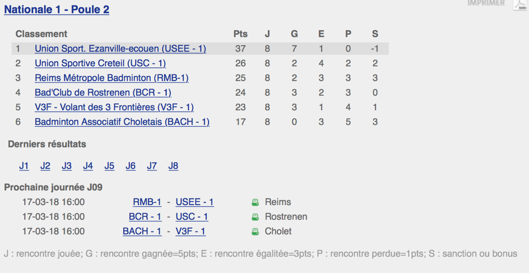Open RMB-1 in next fixtures
The height and width of the screenshot is (273, 529).
[147, 202]
